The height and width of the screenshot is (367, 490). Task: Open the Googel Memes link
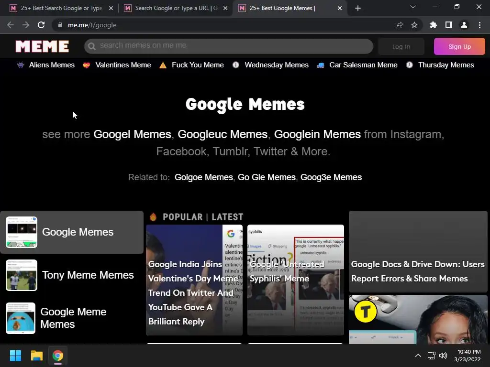coord(132,134)
